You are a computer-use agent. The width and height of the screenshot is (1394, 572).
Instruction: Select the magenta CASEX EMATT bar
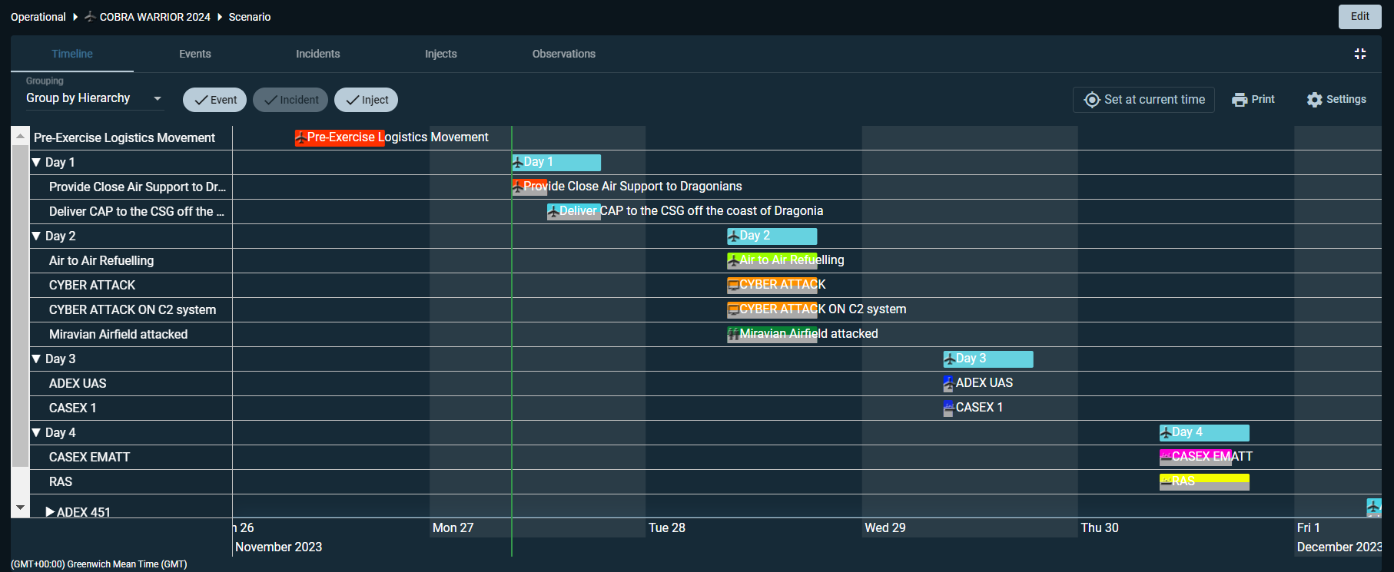coord(1196,457)
